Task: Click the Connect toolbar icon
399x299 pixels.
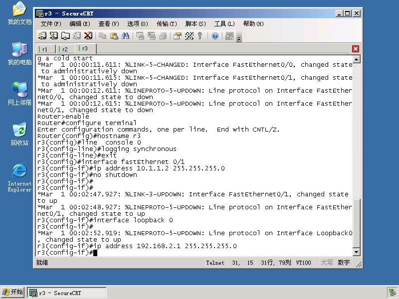Action: click(x=42, y=36)
